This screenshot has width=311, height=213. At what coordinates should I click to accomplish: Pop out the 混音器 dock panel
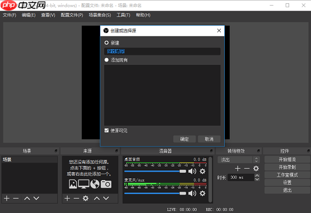pos(211,151)
